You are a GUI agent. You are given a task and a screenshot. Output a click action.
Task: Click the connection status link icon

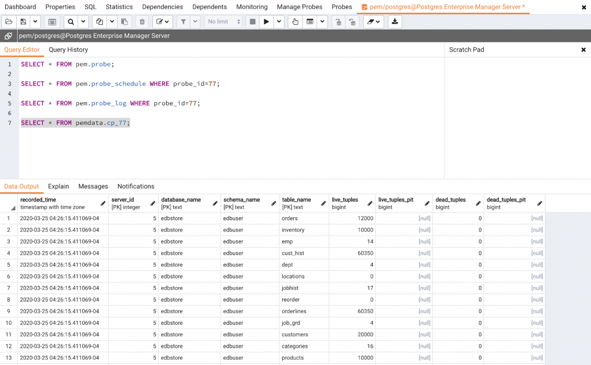tap(8, 36)
